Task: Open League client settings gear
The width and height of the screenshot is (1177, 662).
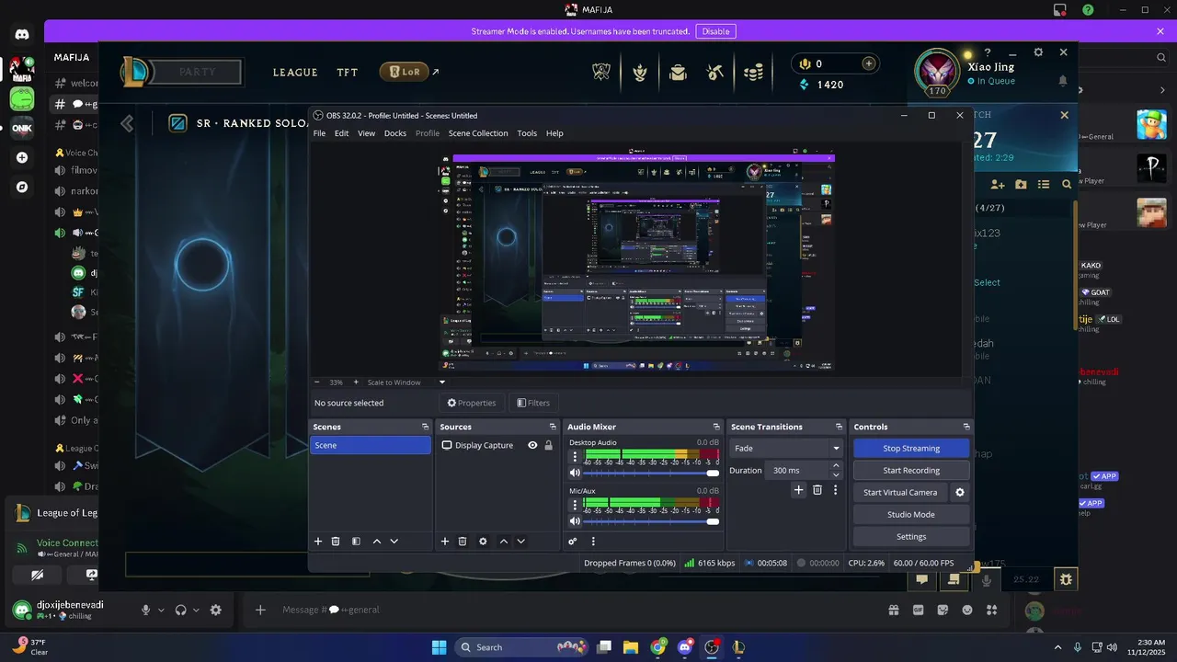Action: click(x=1038, y=52)
